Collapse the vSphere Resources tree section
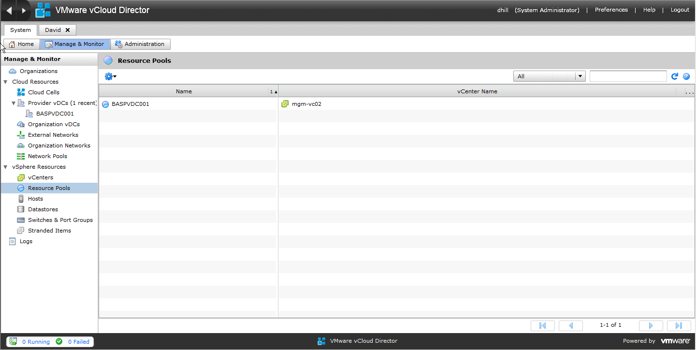This screenshot has width=696, height=350. (x=5, y=167)
